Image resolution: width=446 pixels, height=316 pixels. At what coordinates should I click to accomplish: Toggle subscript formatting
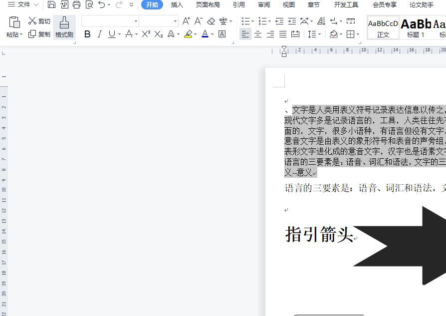coord(159,34)
